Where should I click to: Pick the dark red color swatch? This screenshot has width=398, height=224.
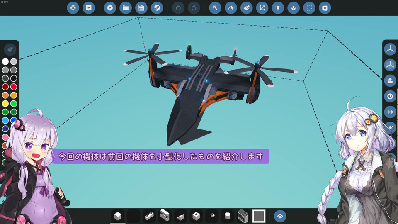point(5,87)
